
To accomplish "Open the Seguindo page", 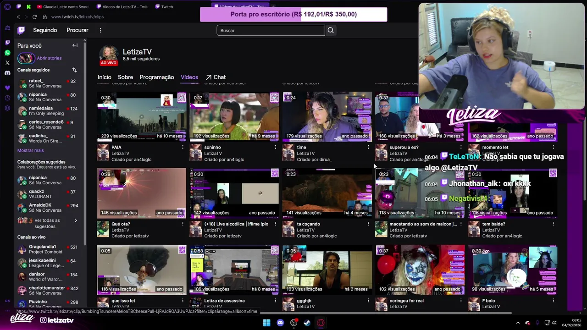I will (x=45, y=30).
